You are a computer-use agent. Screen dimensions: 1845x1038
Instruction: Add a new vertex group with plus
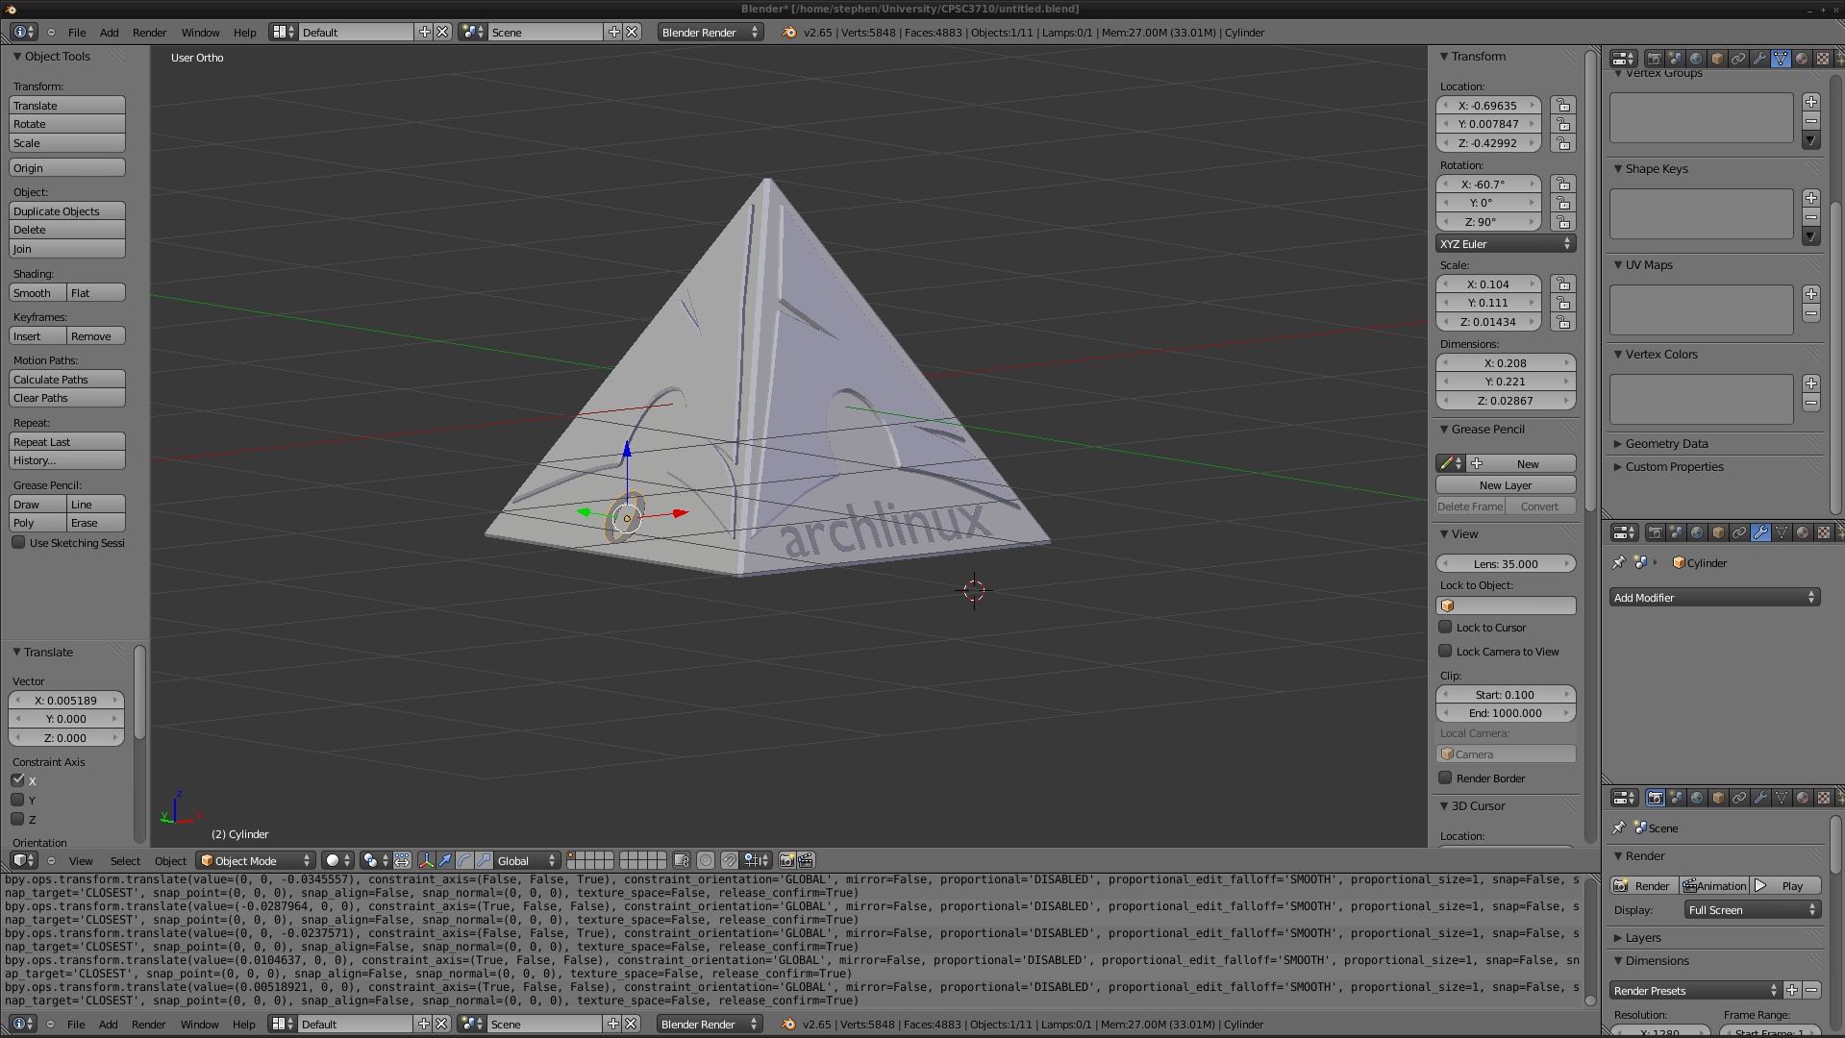[x=1811, y=102]
